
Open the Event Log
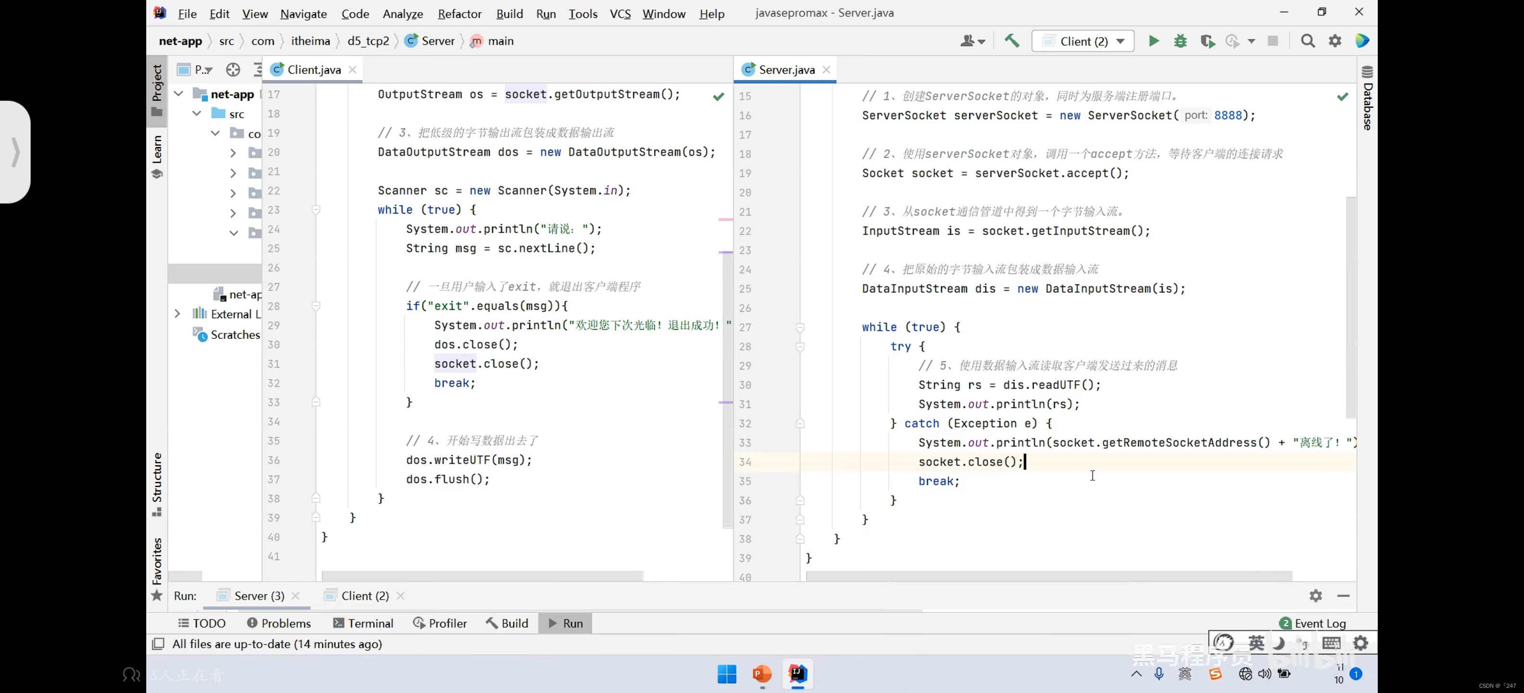(x=1312, y=623)
